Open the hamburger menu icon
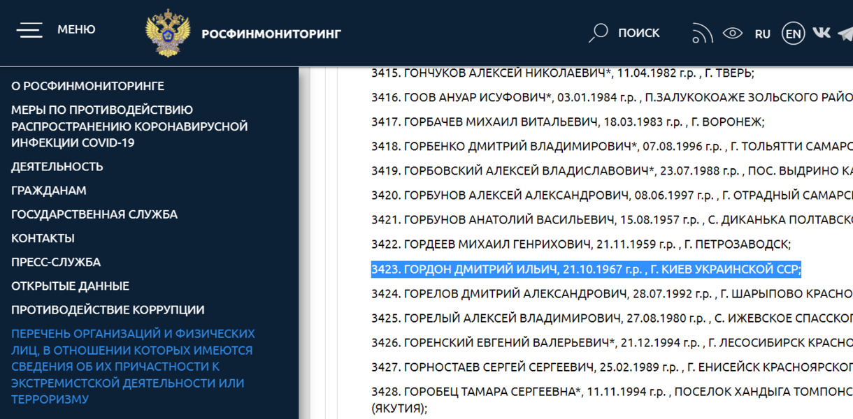 pos(29,29)
